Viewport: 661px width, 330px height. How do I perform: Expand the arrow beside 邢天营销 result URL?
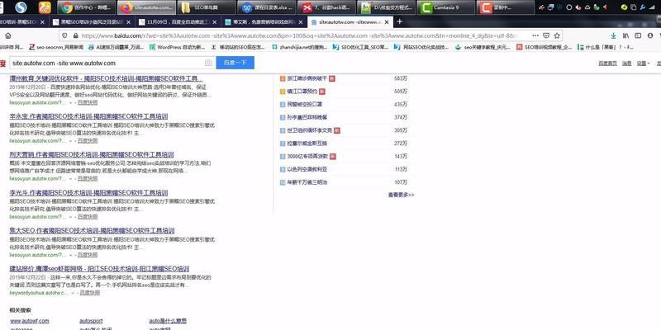(x=70, y=179)
